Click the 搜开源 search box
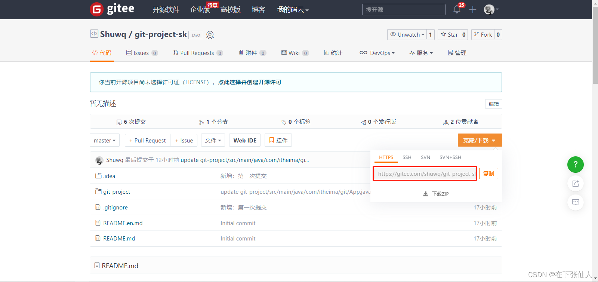 pyautogui.click(x=404, y=10)
